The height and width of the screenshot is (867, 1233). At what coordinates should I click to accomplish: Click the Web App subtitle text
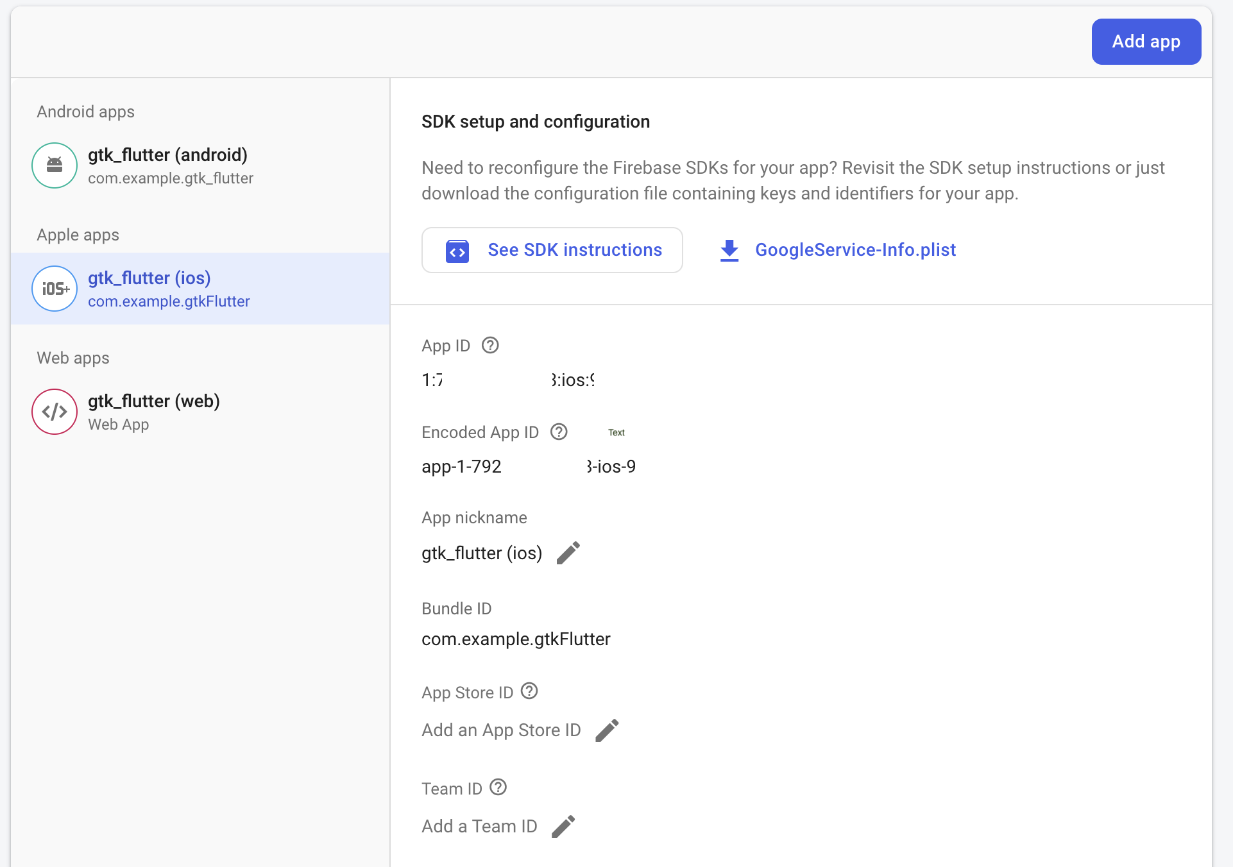coord(118,425)
